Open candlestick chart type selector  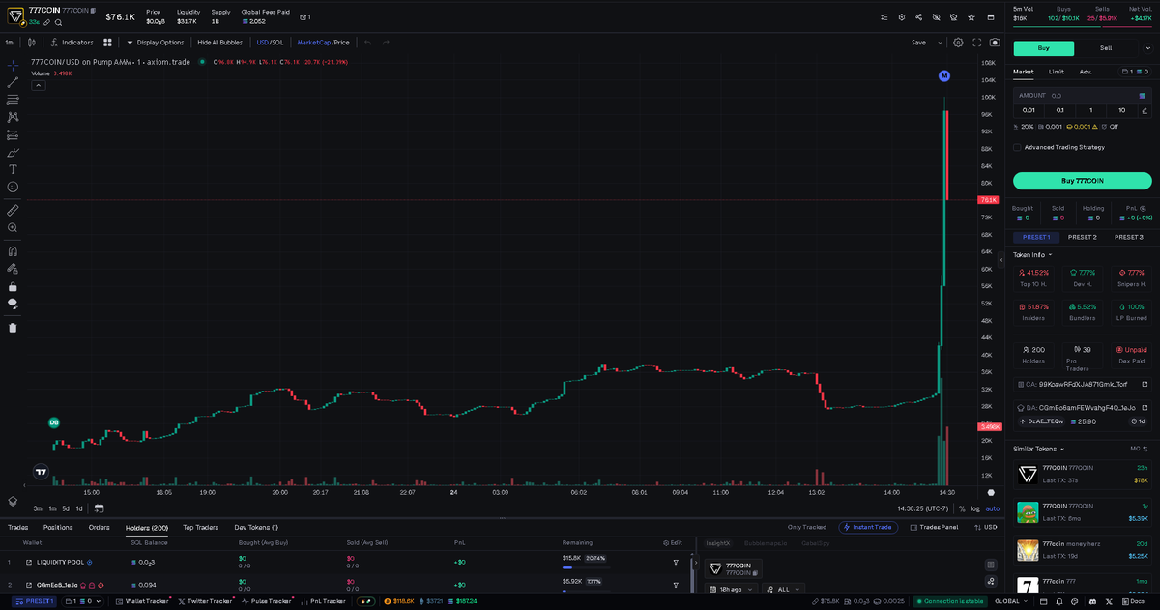click(x=32, y=43)
